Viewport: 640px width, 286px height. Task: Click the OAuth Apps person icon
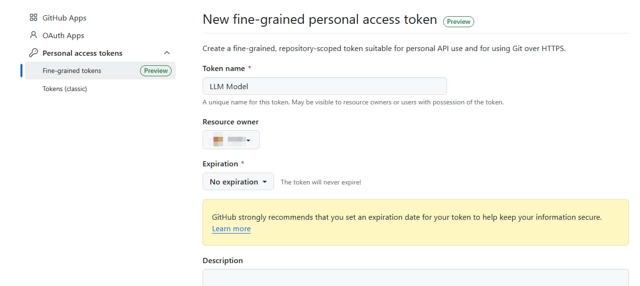(33, 35)
